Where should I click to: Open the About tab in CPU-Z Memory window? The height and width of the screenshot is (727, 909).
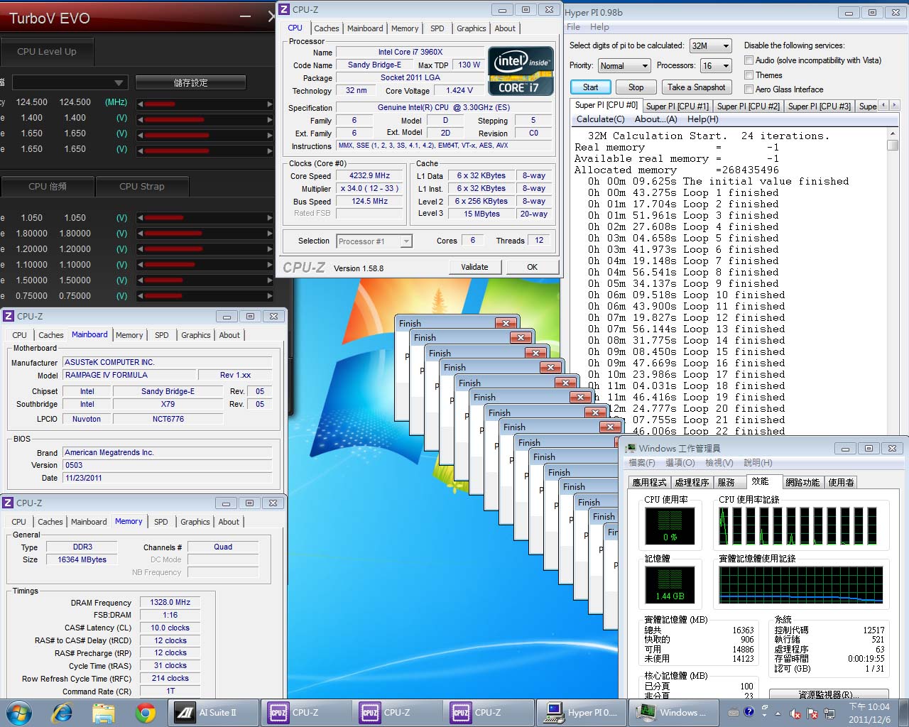click(x=229, y=522)
